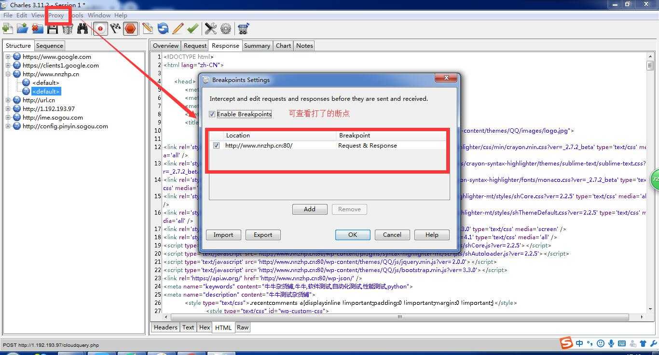Expand the https://clients1.google.com tree node
Image resolution: width=659 pixels, height=355 pixels.
pos(8,66)
